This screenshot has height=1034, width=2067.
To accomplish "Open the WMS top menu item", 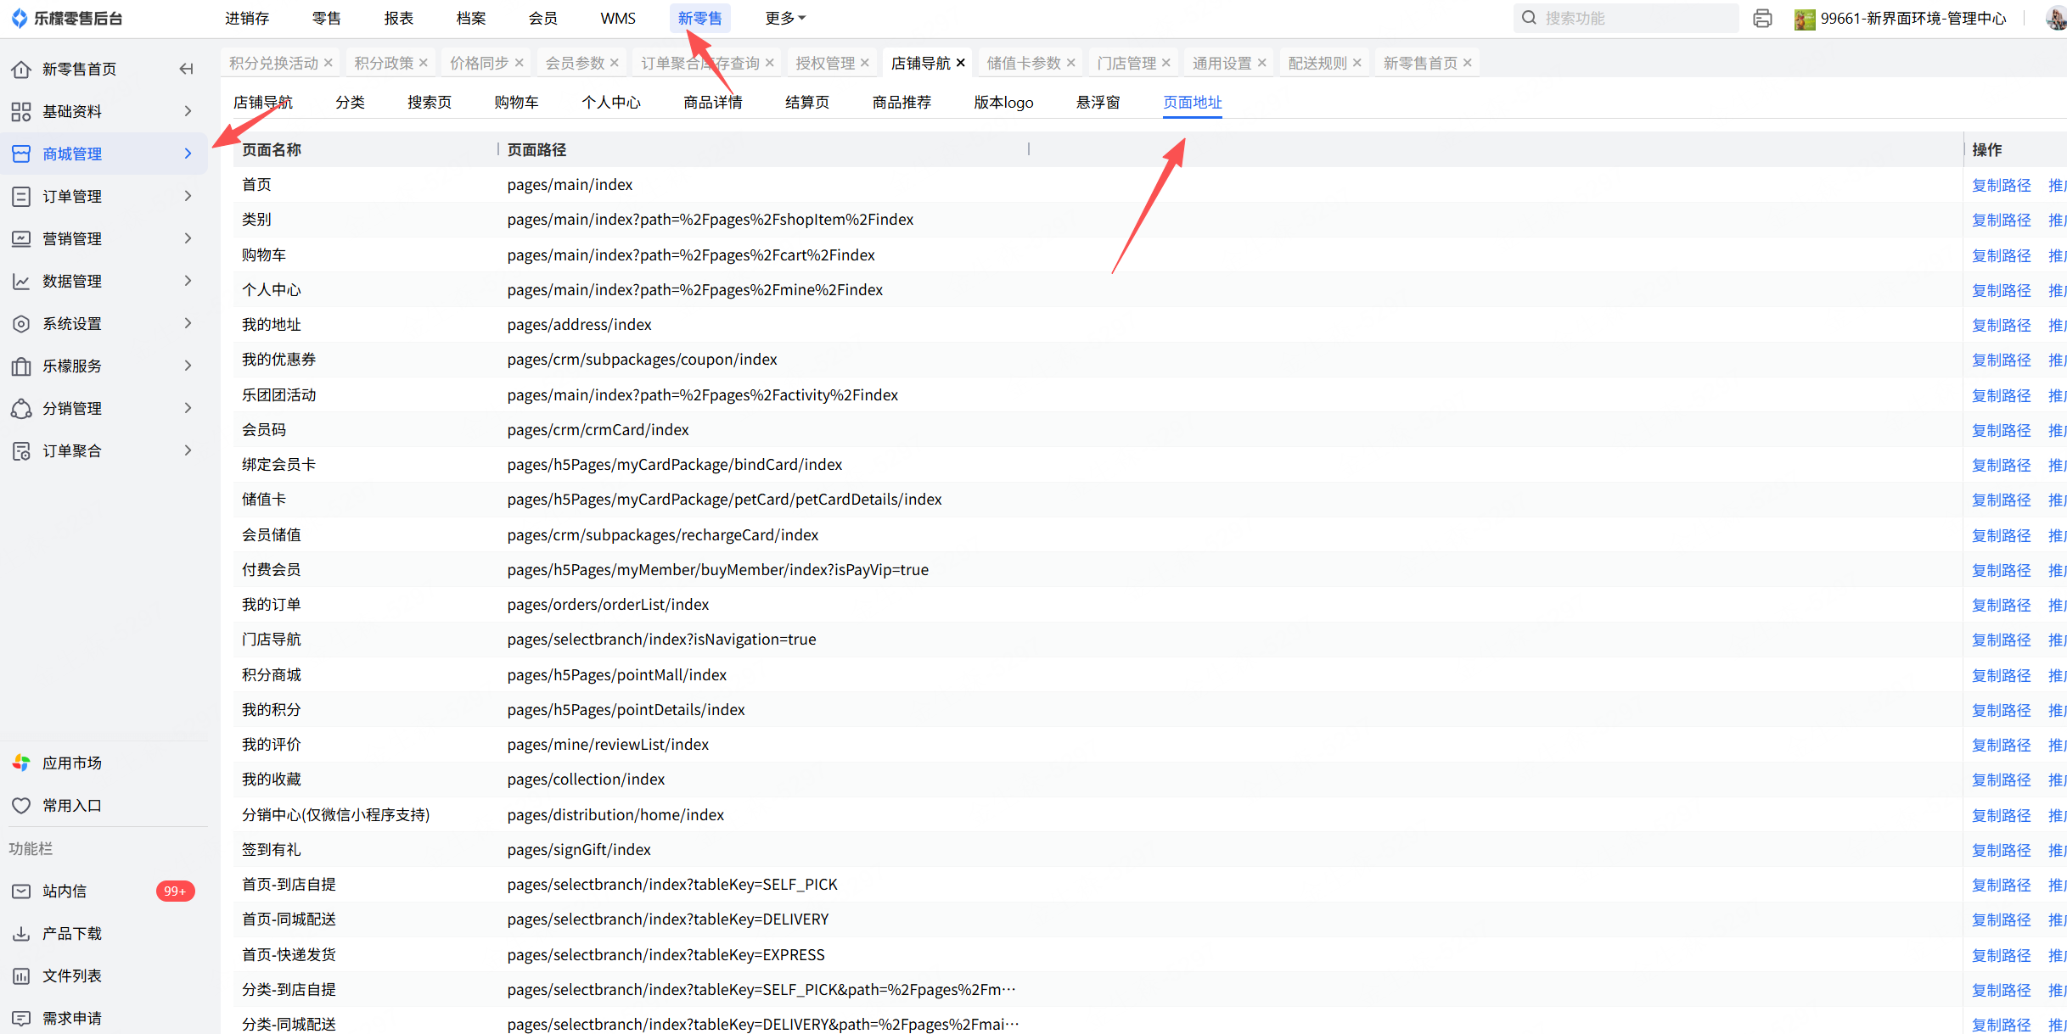I will pyautogui.click(x=617, y=18).
